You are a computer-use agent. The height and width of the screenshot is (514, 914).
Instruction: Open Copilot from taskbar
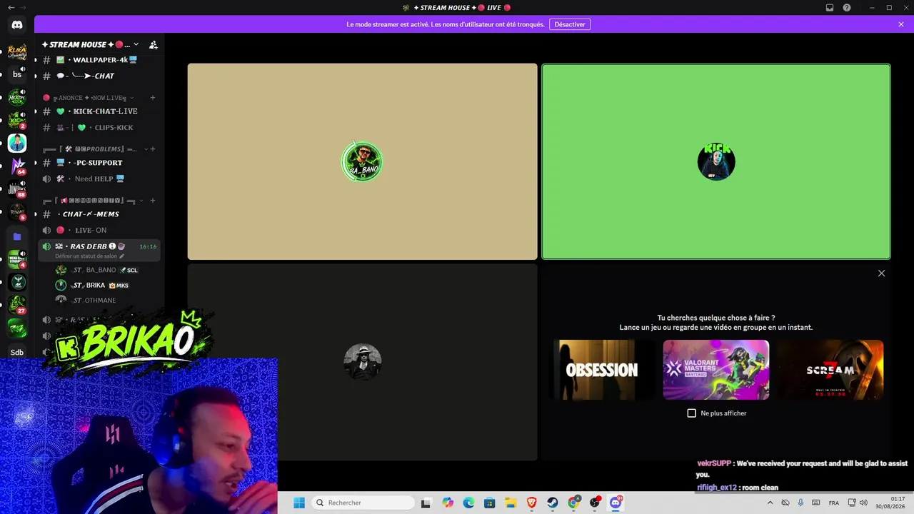448,503
